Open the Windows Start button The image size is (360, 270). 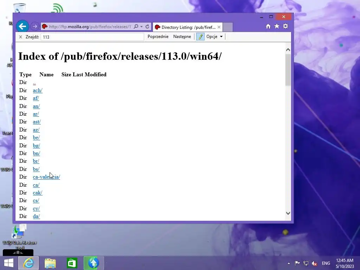coord(9,263)
